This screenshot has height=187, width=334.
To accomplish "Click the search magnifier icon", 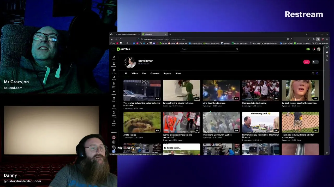I will pos(237,49).
